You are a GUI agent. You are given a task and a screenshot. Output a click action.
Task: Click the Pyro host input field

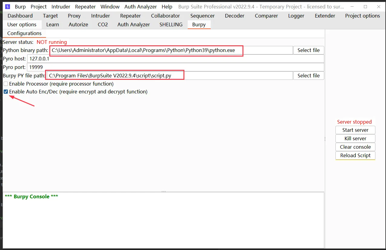[176, 59]
